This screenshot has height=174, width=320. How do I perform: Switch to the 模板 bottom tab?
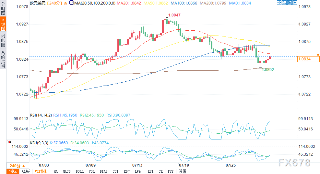coord(26,171)
